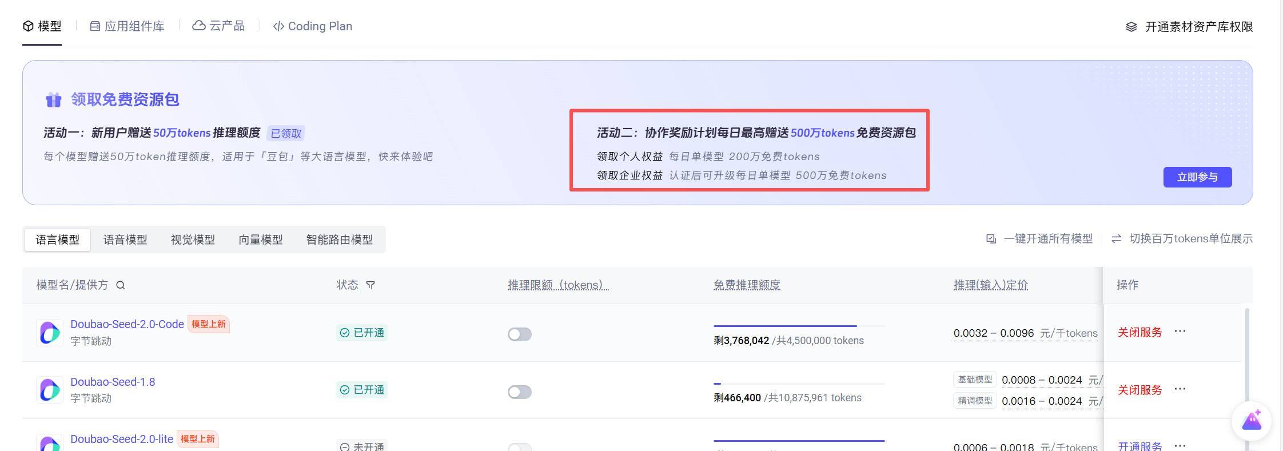Click the Doubao-Seed-1.8 model logo
Image resolution: width=1283 pixels, height=451 pixels.
pos(50,390)
